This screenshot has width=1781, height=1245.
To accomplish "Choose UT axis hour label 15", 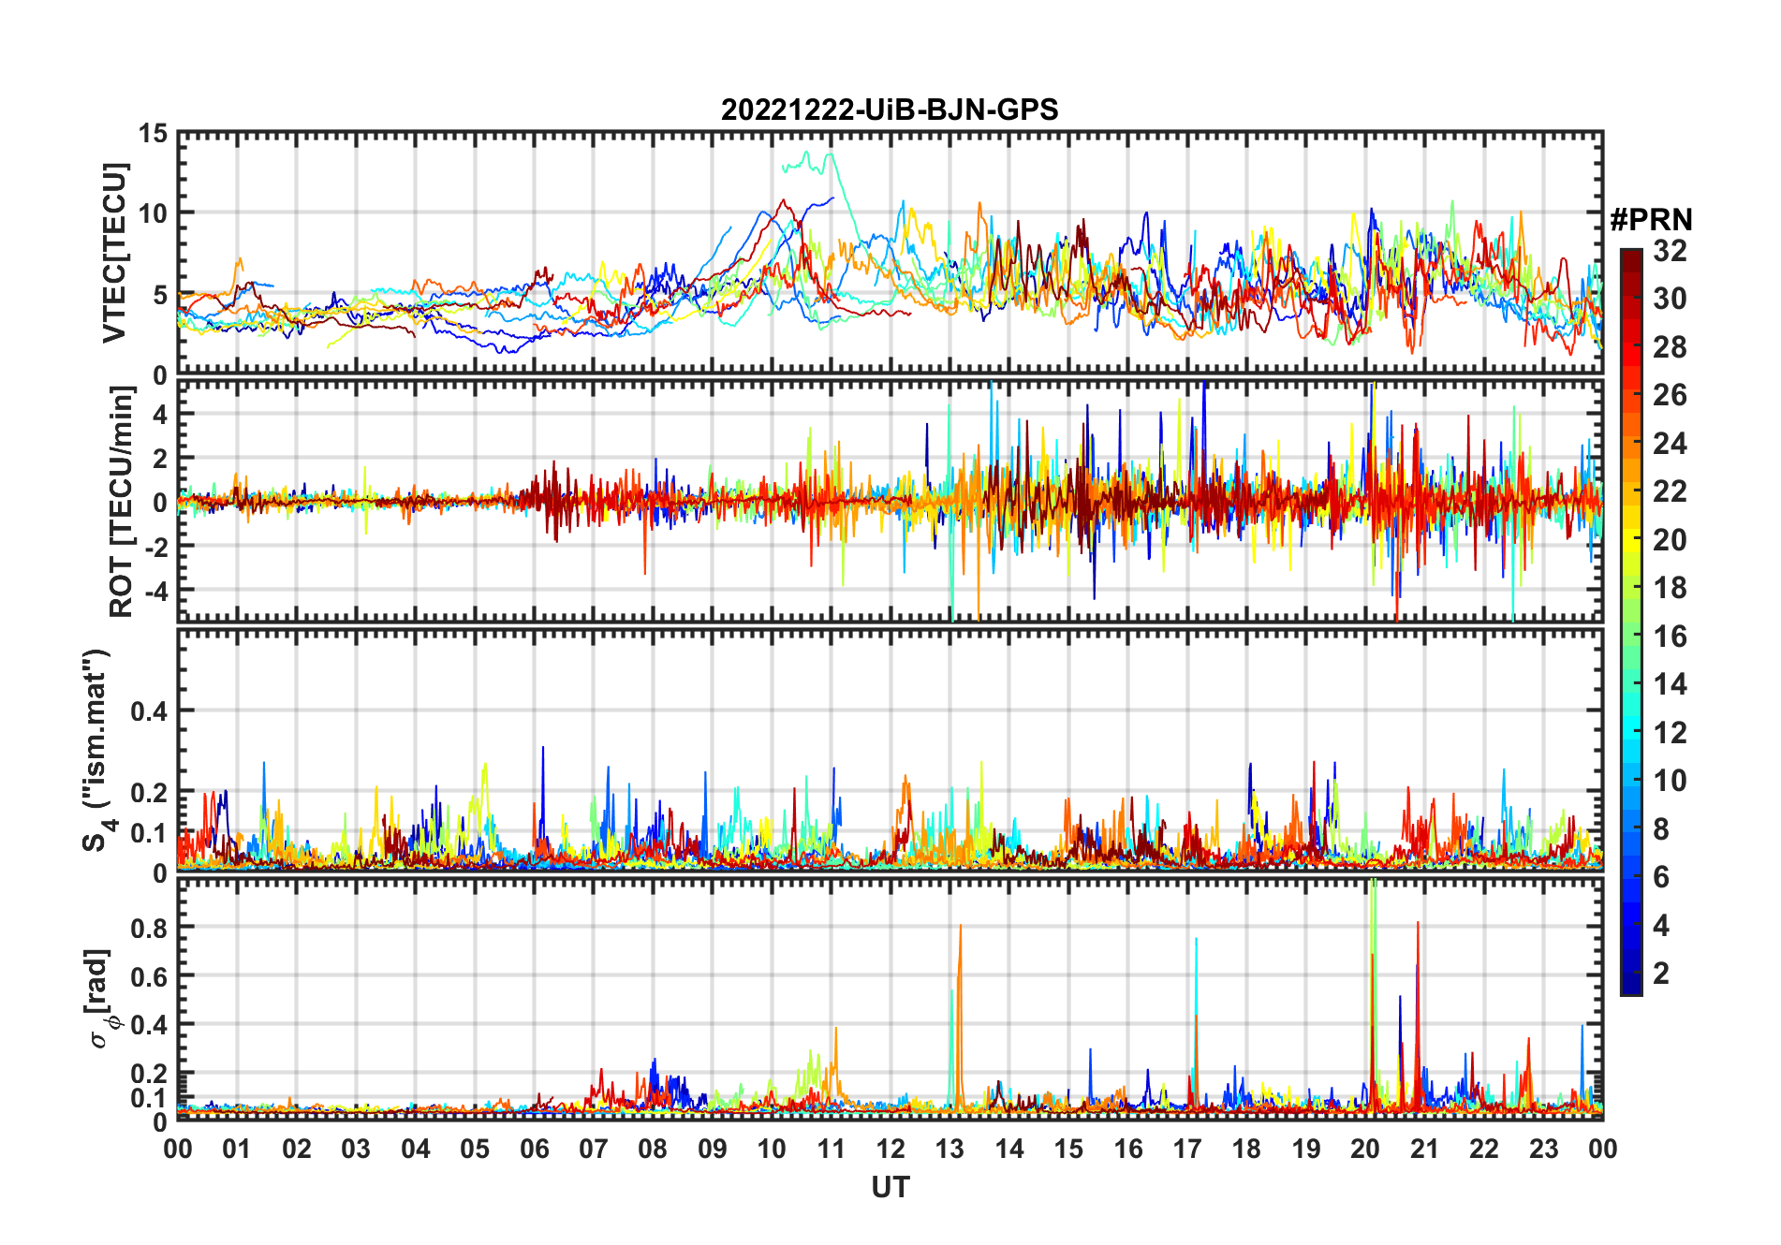I will click(1068, 1149).
